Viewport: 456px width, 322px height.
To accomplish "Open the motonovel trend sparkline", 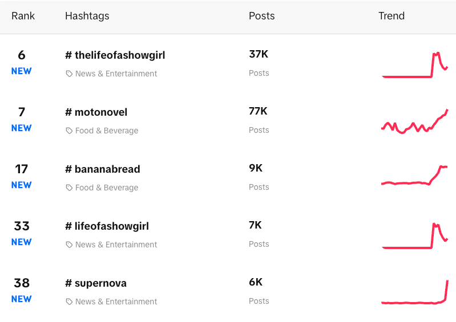I will click(x=415, y=122).
